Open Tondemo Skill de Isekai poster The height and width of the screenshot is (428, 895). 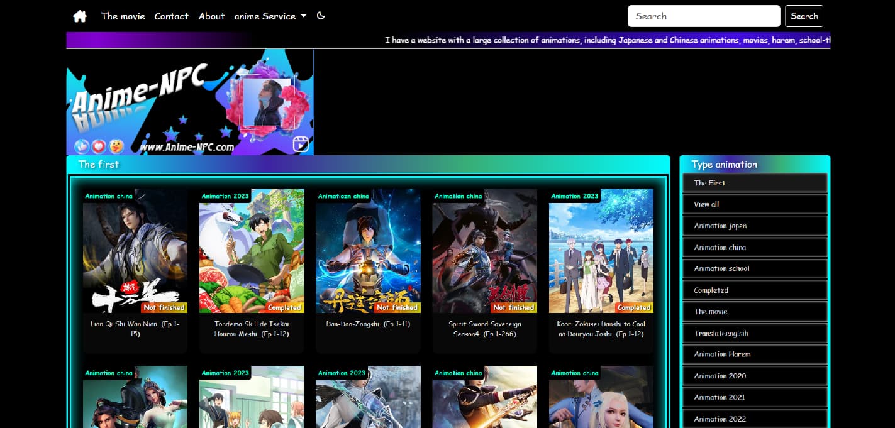point(252,251)
